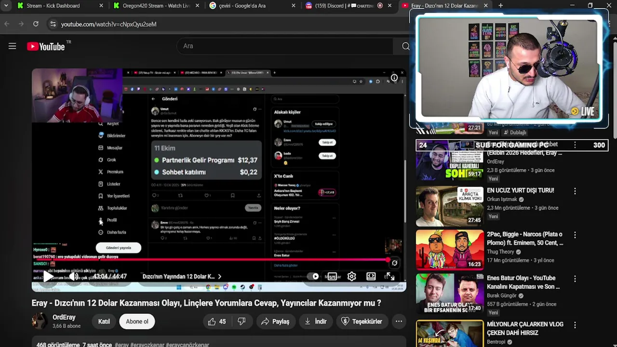617x347 pixels.
Task: Click the Katıl join button
Action: pos(104,321)
